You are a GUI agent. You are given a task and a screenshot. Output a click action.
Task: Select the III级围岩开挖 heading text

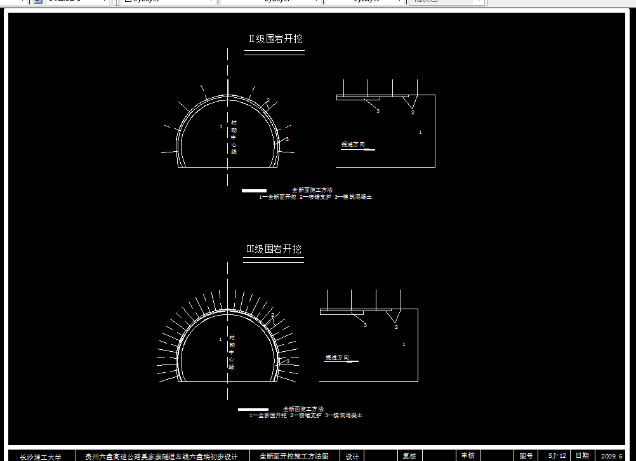click(274, 249)
